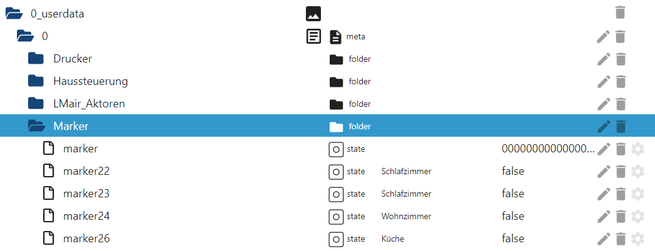The width and height of the screenshot is (655, 251).
Task: Click the false value of marker22
Action: click(513, 171)
